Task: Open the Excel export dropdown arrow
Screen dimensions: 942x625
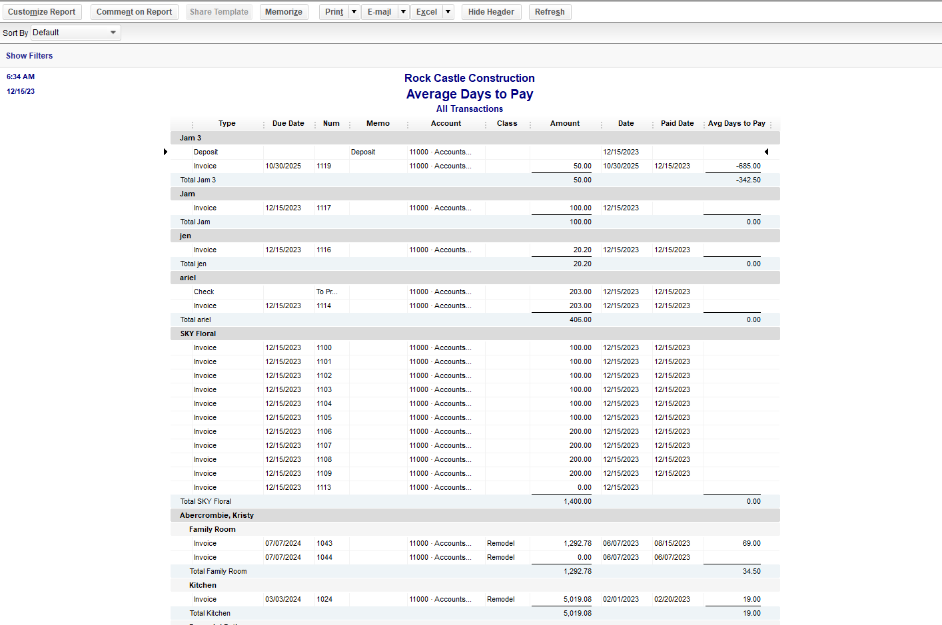Action: tap(448, 12)
